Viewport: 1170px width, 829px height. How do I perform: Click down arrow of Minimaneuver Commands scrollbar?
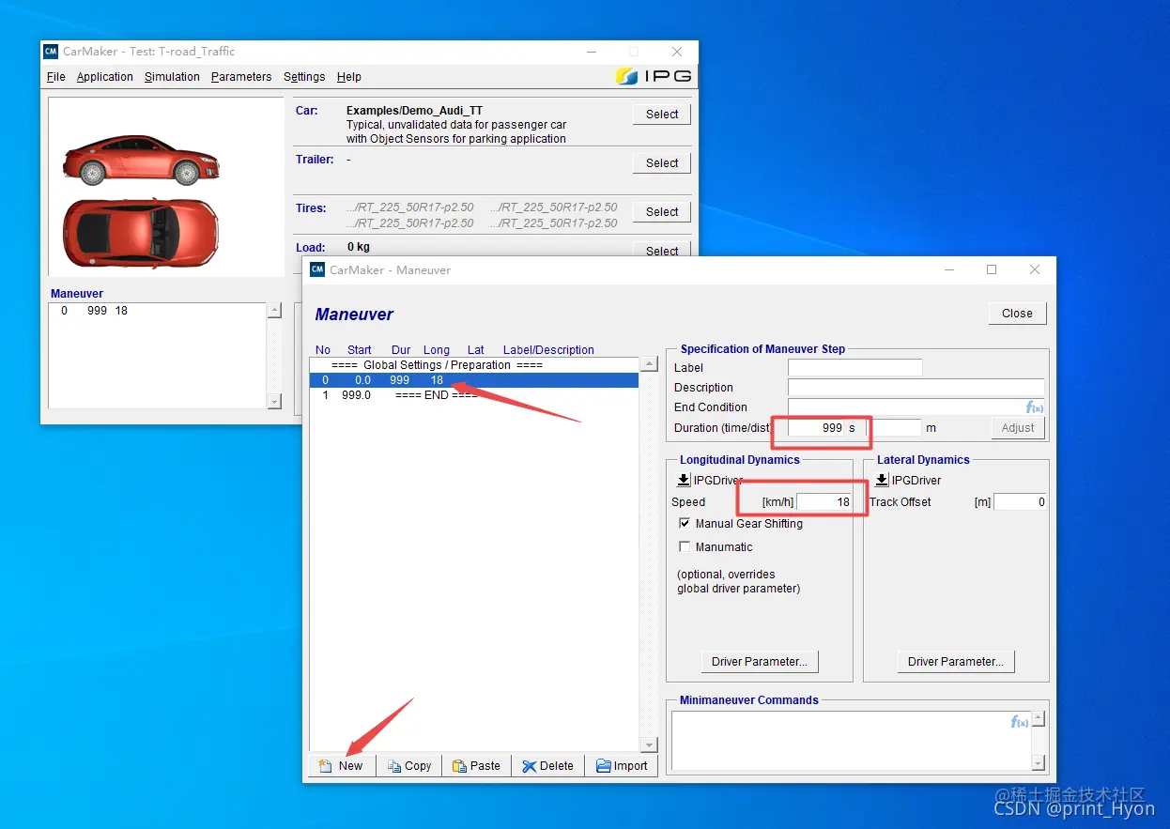(1038, 763)
